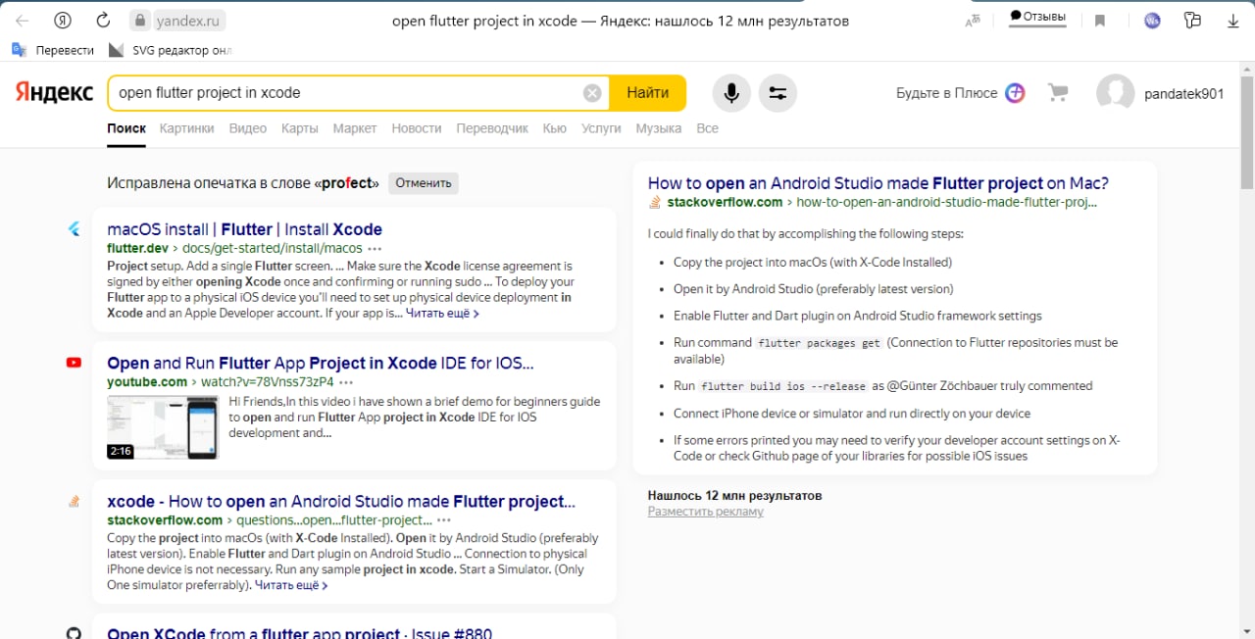The image size is (1255, 639).
Task: Switch to the Картинки tab
Action: pyautogui.click(x=186, y=128)
